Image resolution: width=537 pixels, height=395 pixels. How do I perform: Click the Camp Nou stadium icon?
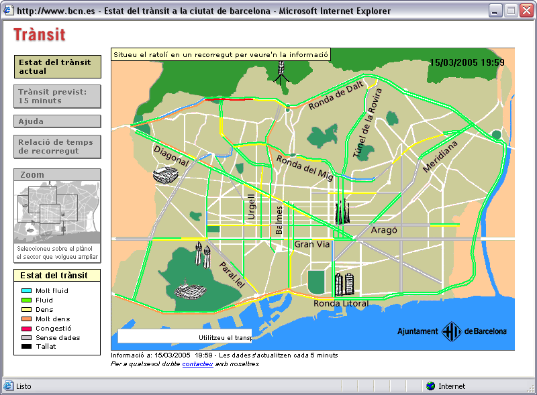(166, 175)
